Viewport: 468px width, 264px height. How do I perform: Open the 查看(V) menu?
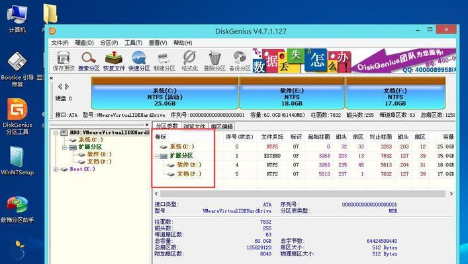click(158, 43)
